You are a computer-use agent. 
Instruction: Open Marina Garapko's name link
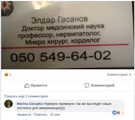tap(30, 104)
